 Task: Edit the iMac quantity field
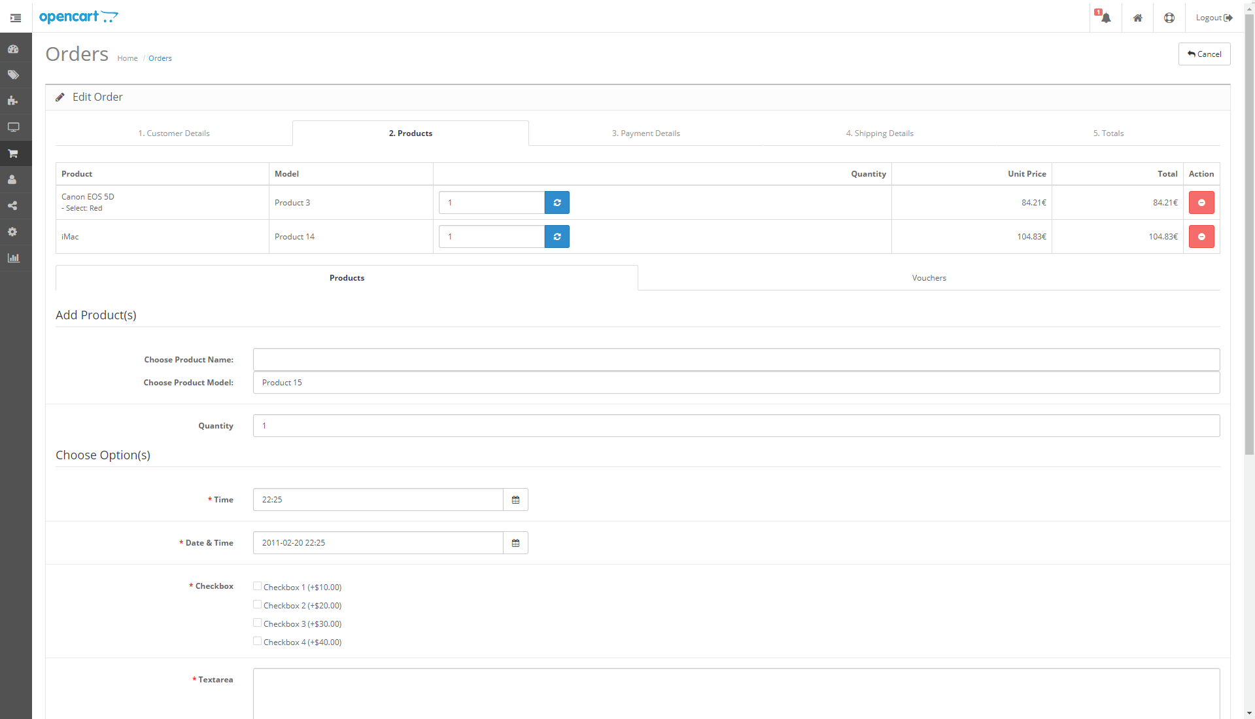pos(492,237)
